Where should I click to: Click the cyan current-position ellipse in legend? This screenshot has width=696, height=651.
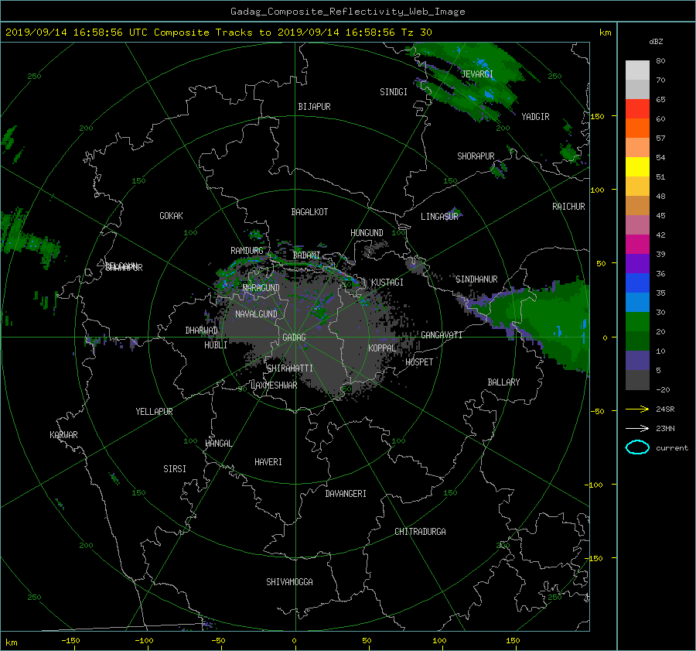pos(637,447)
